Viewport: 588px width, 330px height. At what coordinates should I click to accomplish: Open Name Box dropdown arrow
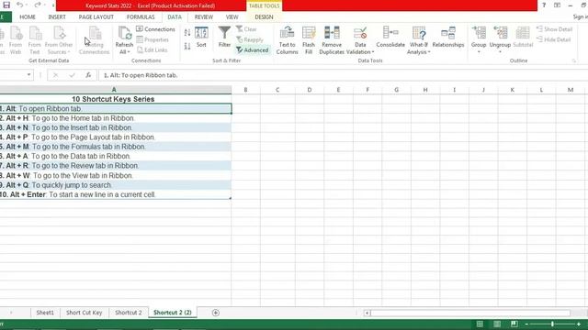pos(28,75)
